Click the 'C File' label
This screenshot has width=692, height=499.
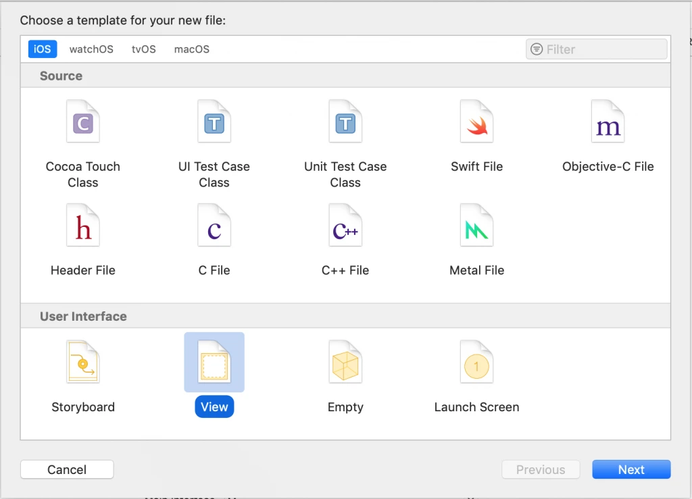214,270
